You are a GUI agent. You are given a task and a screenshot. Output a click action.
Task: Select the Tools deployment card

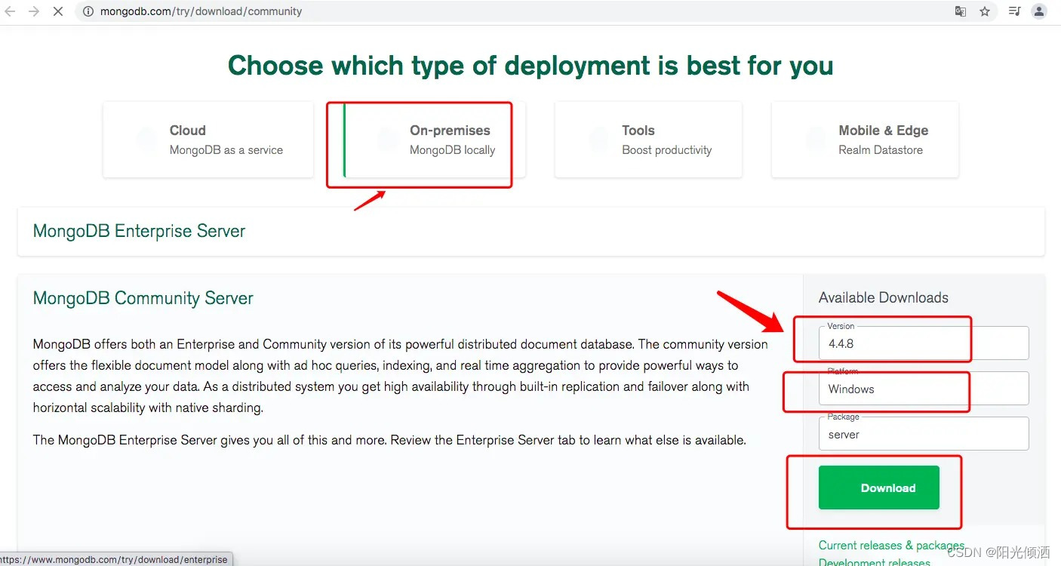click(x=648, y=140)
